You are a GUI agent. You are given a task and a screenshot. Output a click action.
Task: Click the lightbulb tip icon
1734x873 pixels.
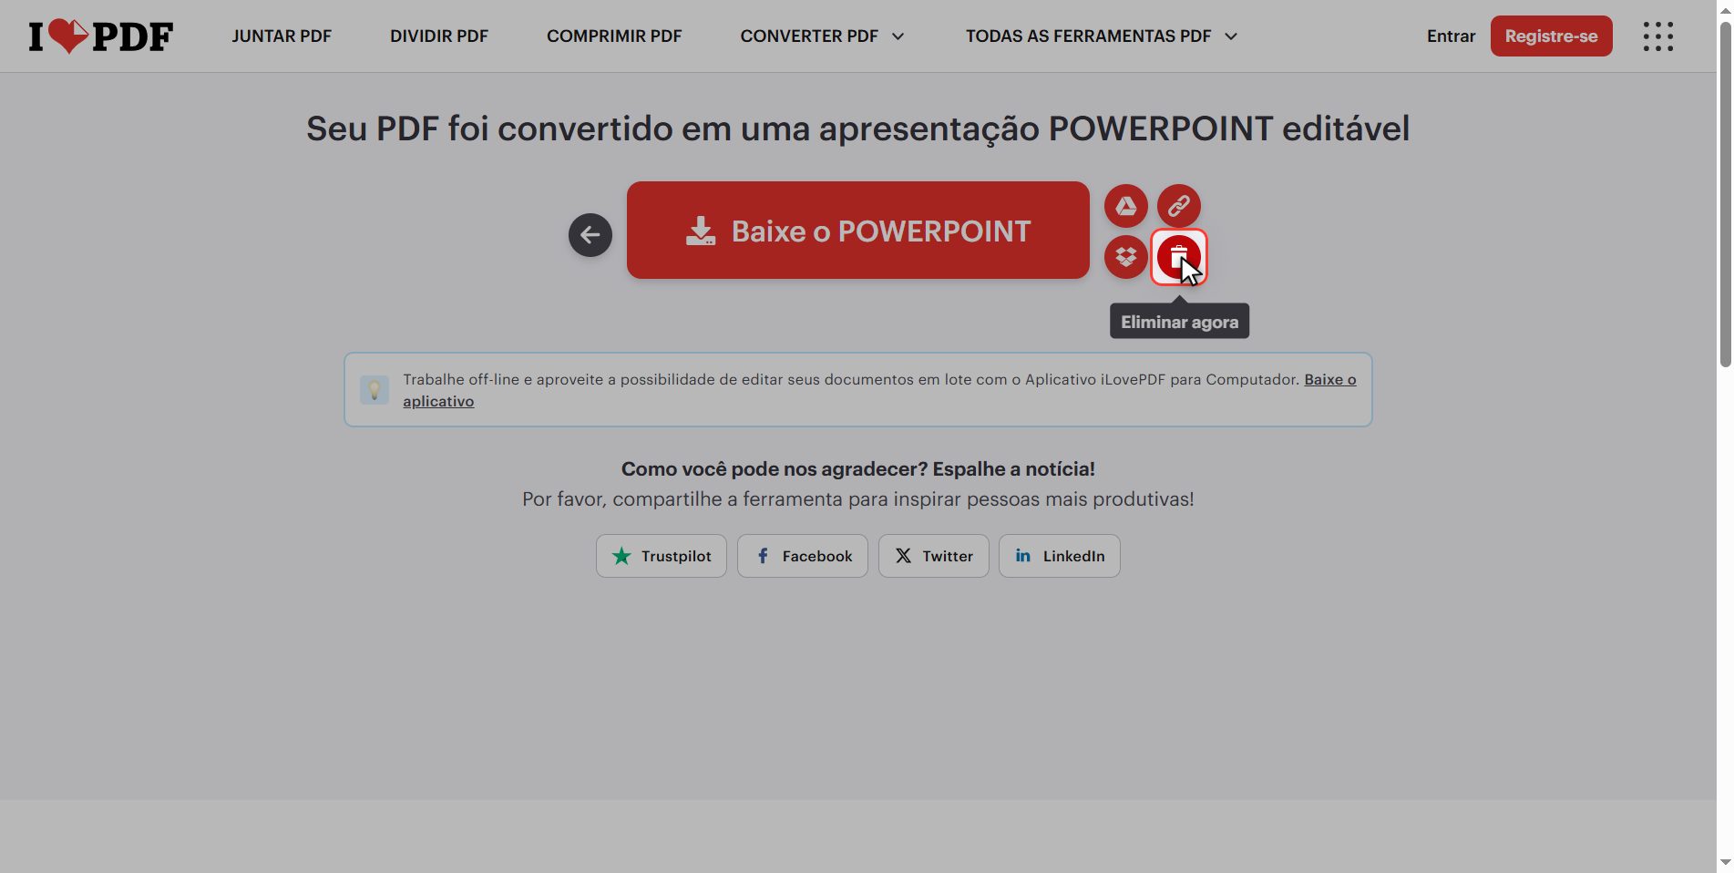375,390
